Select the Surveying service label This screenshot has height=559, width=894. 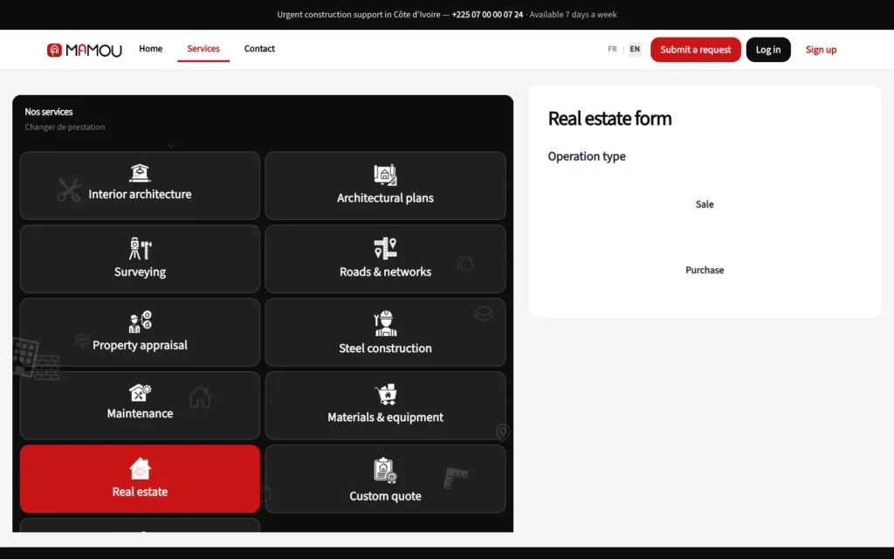pyautogui.click(x=140, y=273)
